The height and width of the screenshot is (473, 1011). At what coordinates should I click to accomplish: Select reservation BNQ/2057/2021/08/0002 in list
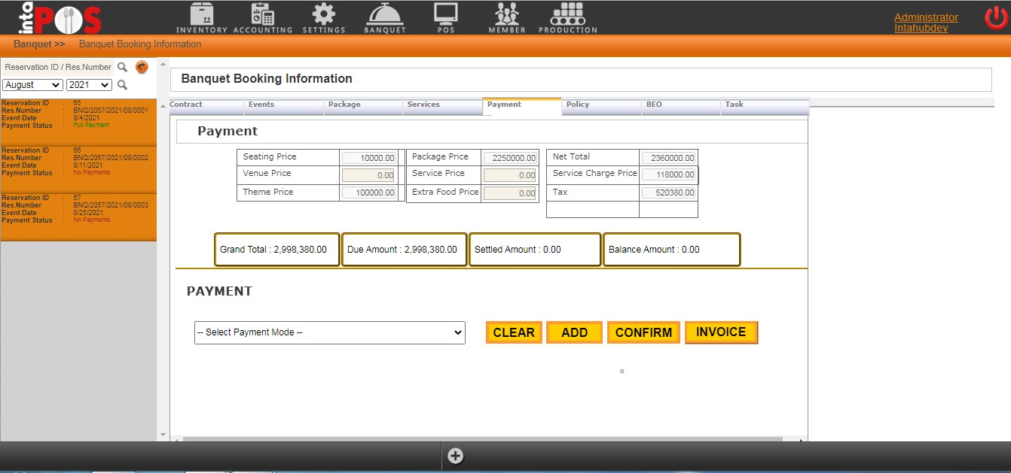78,162
